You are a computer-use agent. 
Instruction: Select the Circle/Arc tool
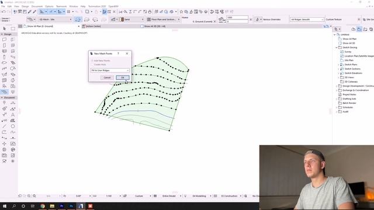coord(13,126)
